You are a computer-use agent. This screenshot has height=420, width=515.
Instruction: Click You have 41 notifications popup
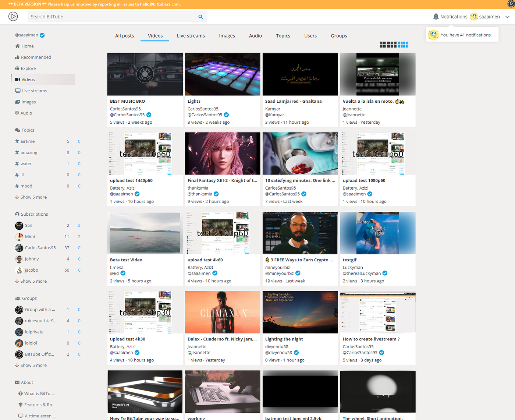pos(462,35)
